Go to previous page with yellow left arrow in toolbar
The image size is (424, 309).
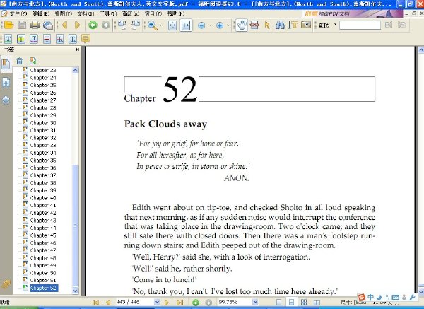64,25
